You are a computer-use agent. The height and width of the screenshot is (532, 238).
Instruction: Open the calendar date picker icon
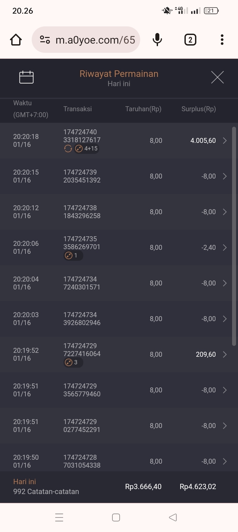[x=26, y=77]
